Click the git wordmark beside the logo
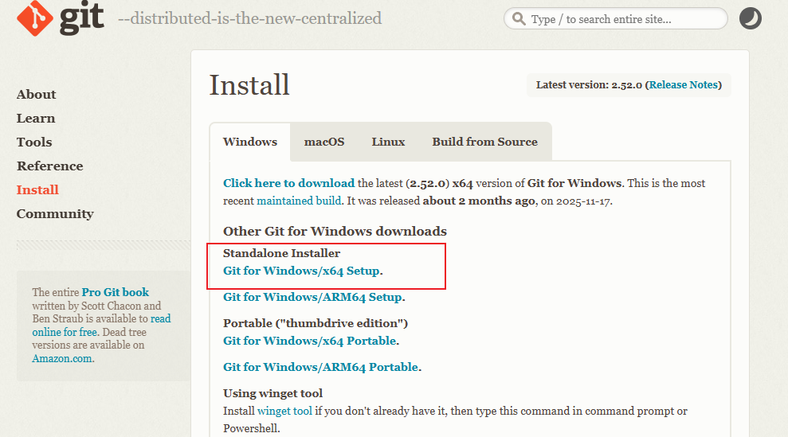The width and height of the screenshot is (788, 437). coord(82,18)
